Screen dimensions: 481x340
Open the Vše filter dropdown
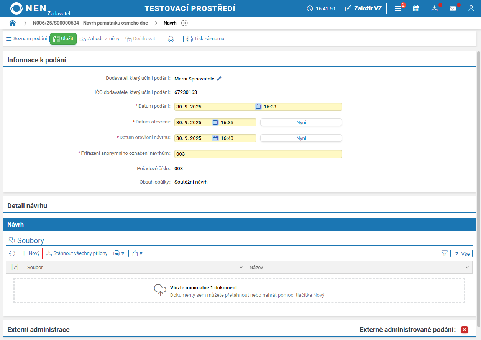point(462,253)
